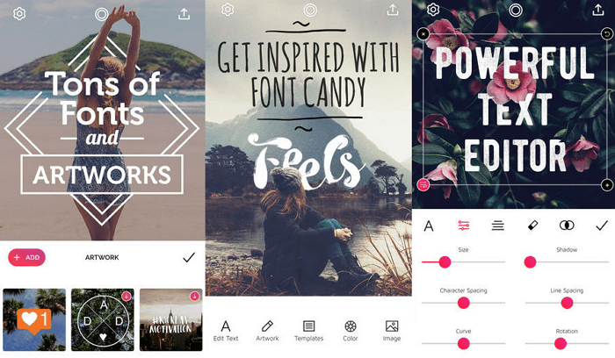Select the heart notification artwork thumbnail
This screenshot has width=615, height=358.
click(x=34, y=319)
